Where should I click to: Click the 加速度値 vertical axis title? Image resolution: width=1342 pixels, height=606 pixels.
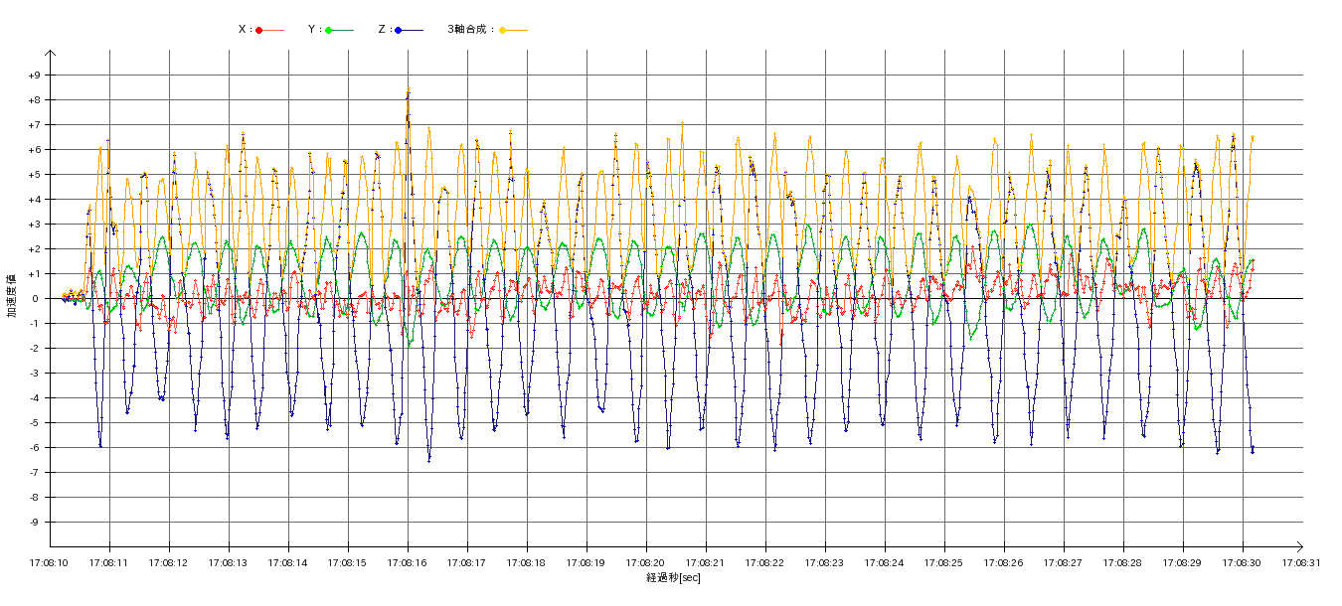click(12, 296)
